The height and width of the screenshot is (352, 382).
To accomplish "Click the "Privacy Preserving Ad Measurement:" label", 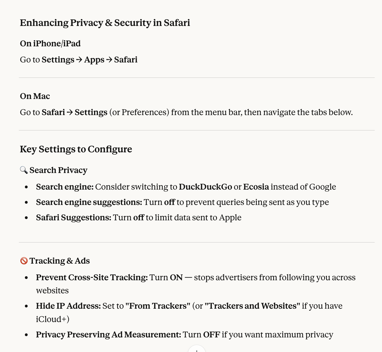I will point(108,335).
